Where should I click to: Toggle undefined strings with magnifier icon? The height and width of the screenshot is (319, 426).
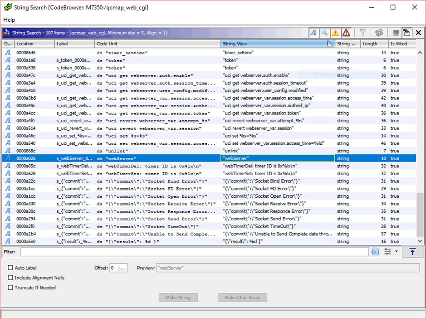coord(324,33)
